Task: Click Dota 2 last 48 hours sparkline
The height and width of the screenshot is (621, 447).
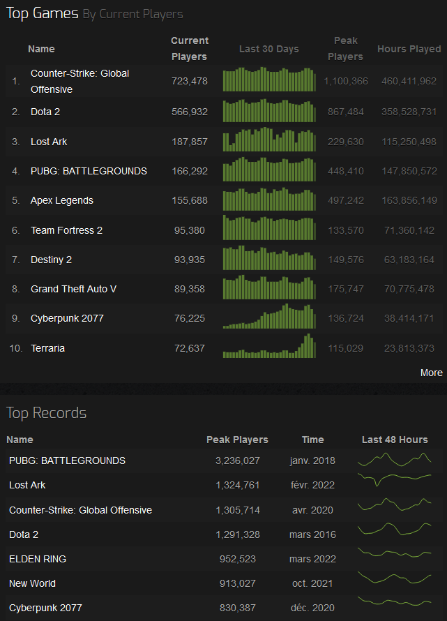Action: coord(394,529)
